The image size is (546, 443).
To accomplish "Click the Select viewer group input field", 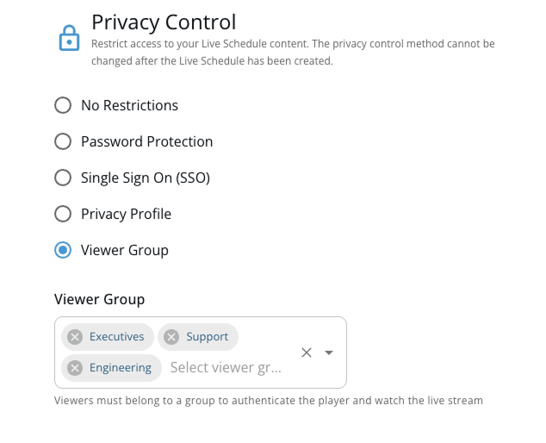I will coord(226,368).
